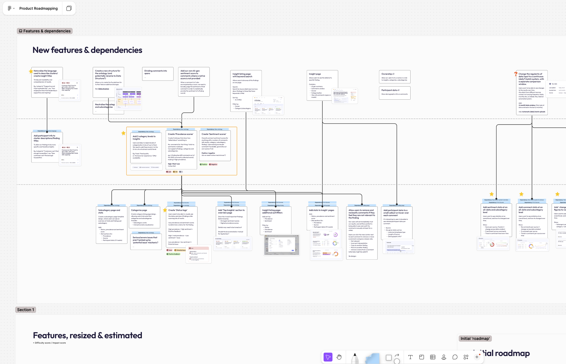This screenshot has height=364, width=566.
Task: Select the Shapes tool
Action: [x=389, y=358]
